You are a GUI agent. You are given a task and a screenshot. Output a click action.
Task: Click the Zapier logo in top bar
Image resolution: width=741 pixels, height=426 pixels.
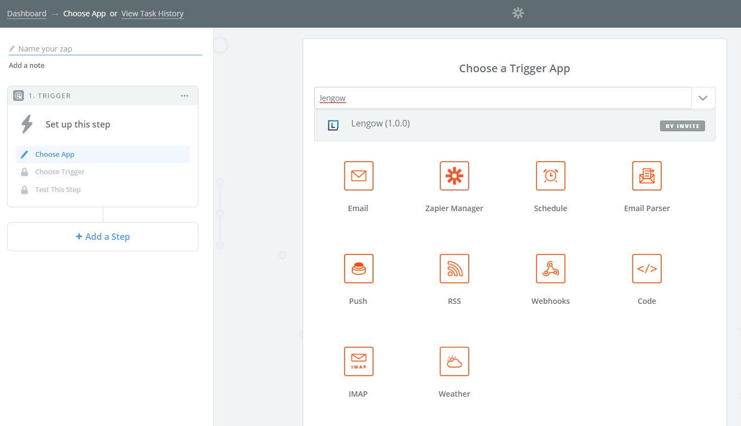[518, 14]
